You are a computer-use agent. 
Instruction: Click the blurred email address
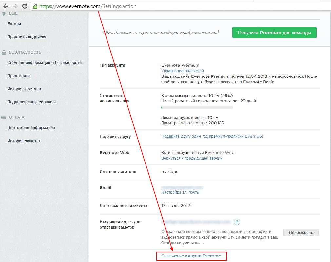tap(182, 187)
